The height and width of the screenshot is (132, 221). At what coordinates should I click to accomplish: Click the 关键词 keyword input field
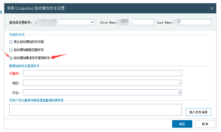(102, 73)
